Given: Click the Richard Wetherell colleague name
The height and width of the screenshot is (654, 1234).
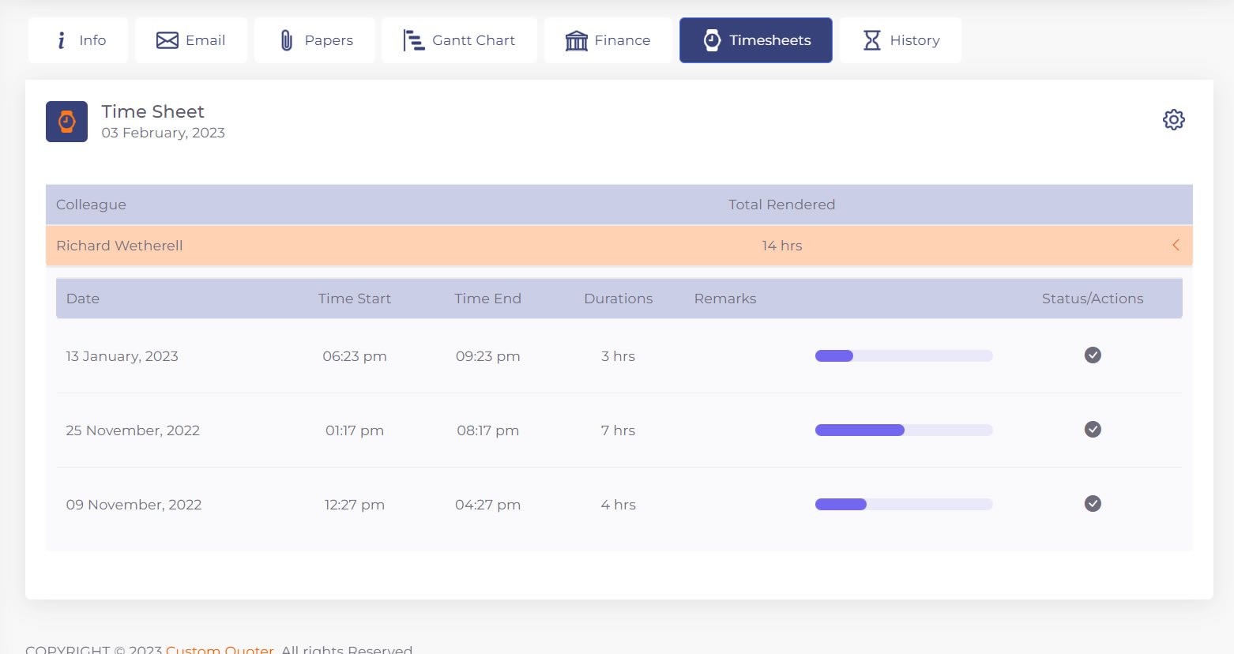Looking at the screenshot, I should [x=119, y=245].
